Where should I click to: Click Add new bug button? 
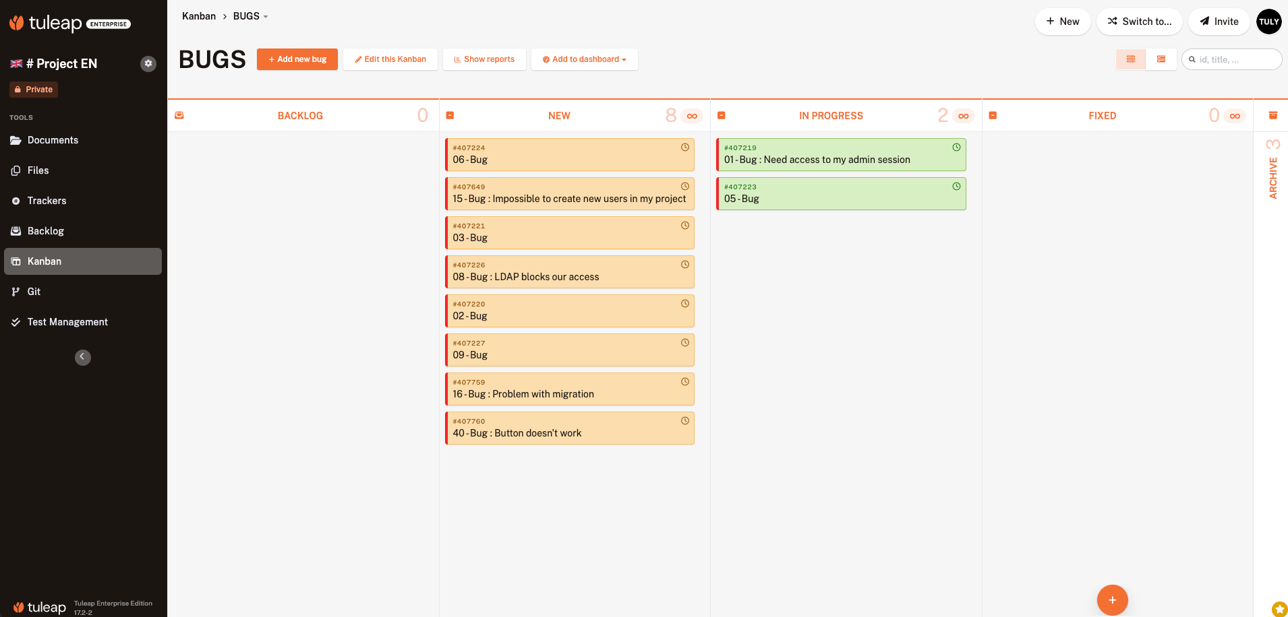point(297,59)
